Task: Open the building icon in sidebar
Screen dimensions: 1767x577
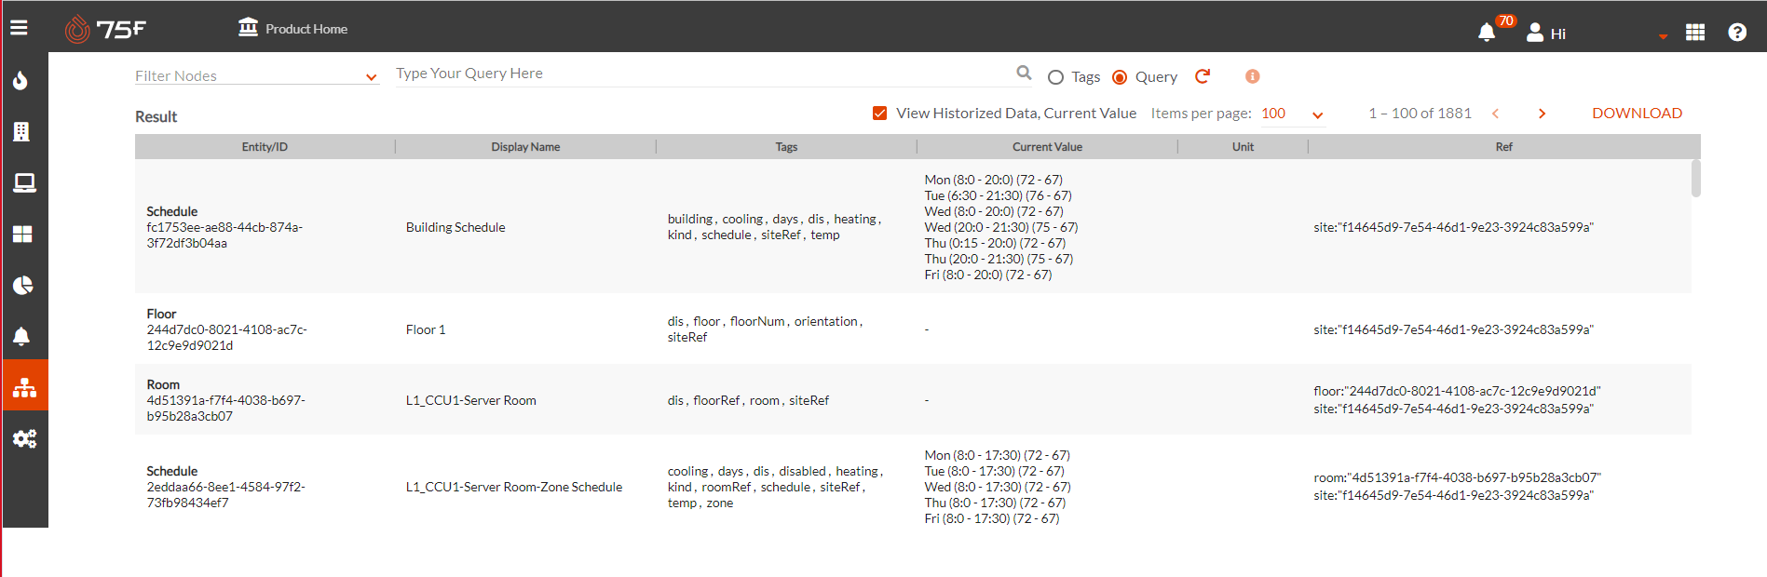Action: (21, 131)
